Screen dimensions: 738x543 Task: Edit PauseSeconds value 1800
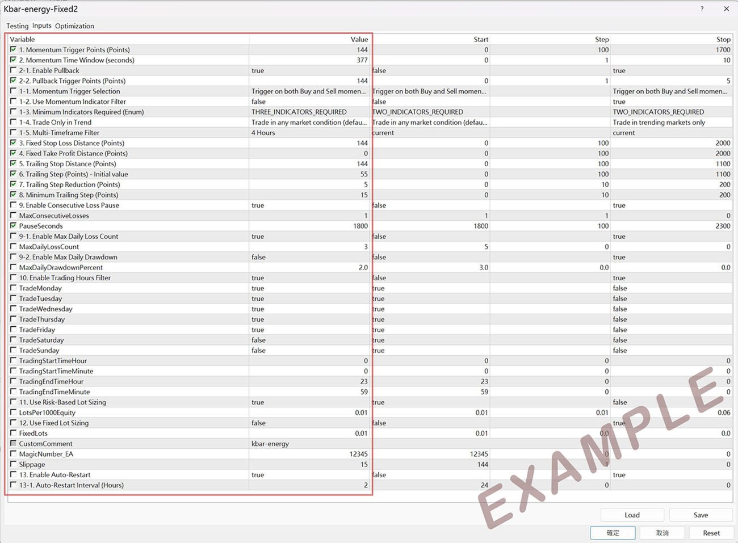pyautogui.click(x=309, y=226)
